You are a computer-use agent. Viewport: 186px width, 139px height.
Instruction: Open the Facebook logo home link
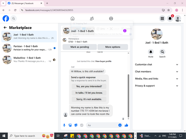pyautogui.click(x=6, y=19)
